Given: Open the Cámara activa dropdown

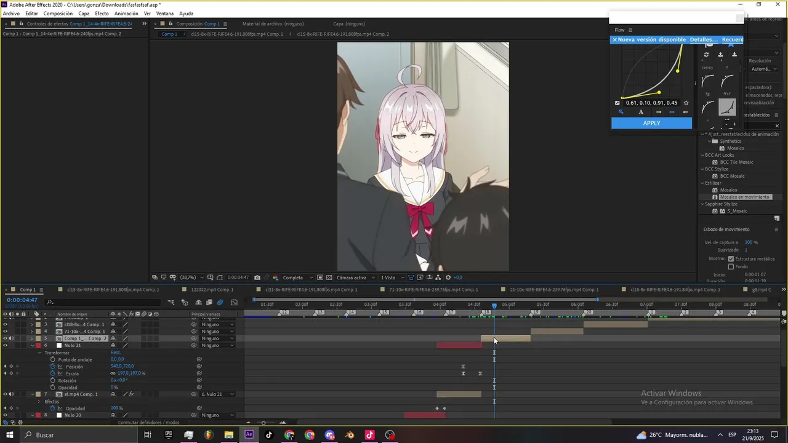Looking at the screenshot, I should (x=355, y=277).
